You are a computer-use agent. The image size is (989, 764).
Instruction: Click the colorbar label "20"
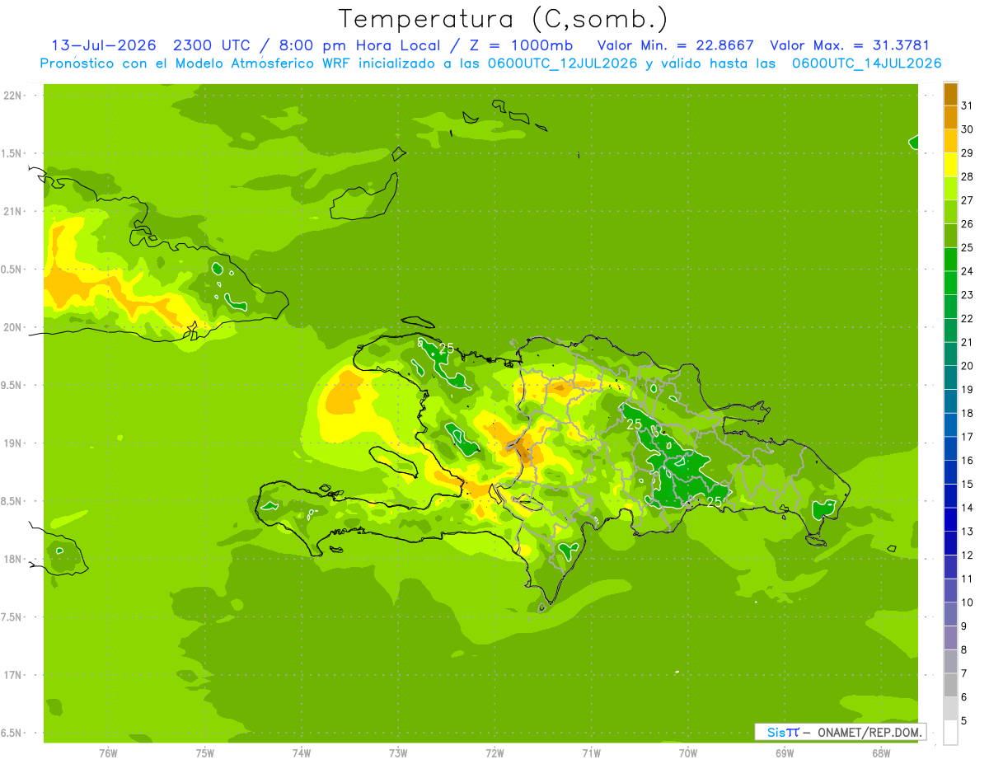coord(968,366)
